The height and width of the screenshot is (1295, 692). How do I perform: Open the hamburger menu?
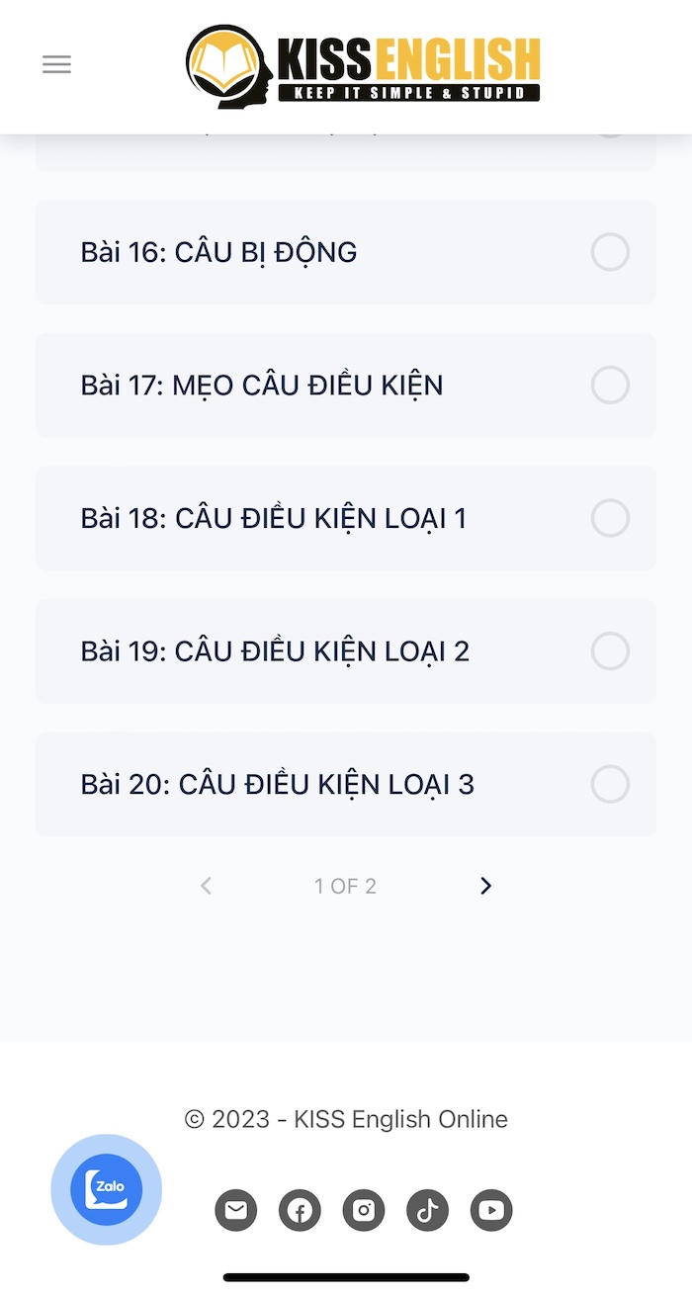click(56, 65)
